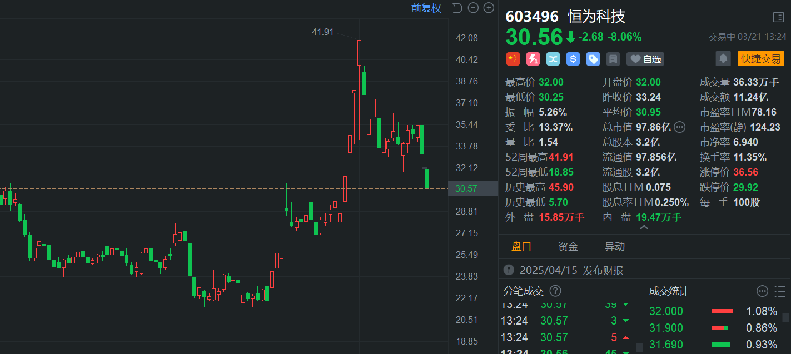Click the 快捷交易 quick trade button
This screenshot has width=791, height=354.
761,58
